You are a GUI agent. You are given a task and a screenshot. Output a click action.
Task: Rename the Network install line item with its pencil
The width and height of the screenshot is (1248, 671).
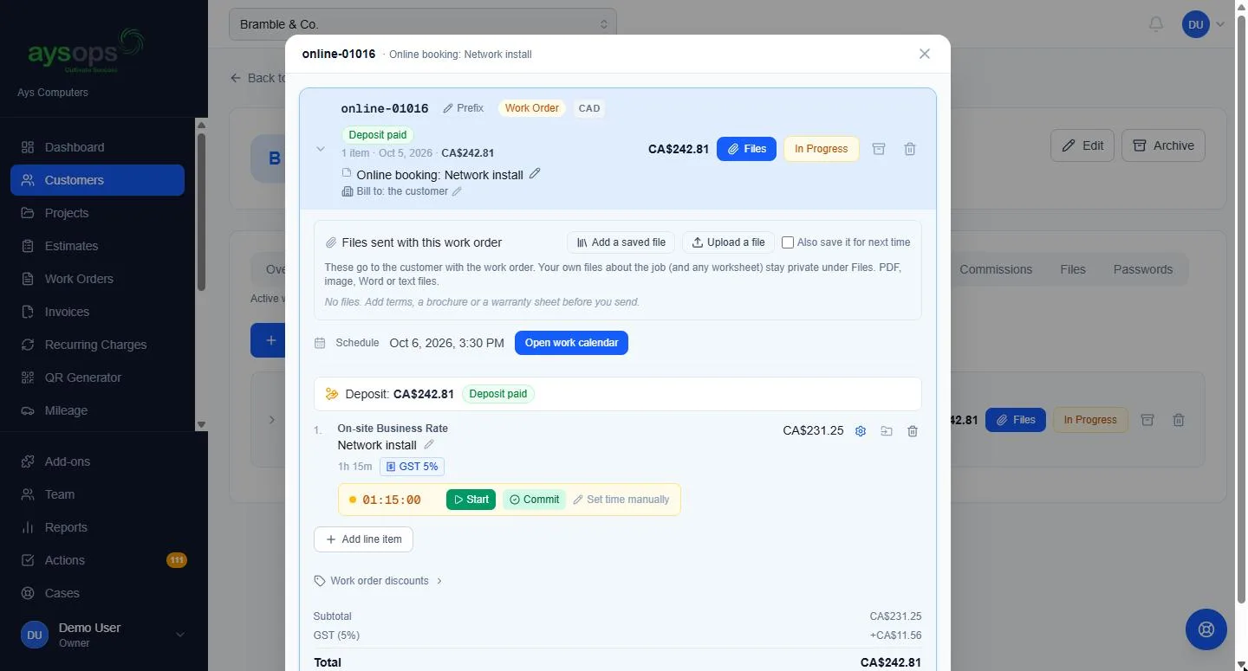[x=428, y=445]
